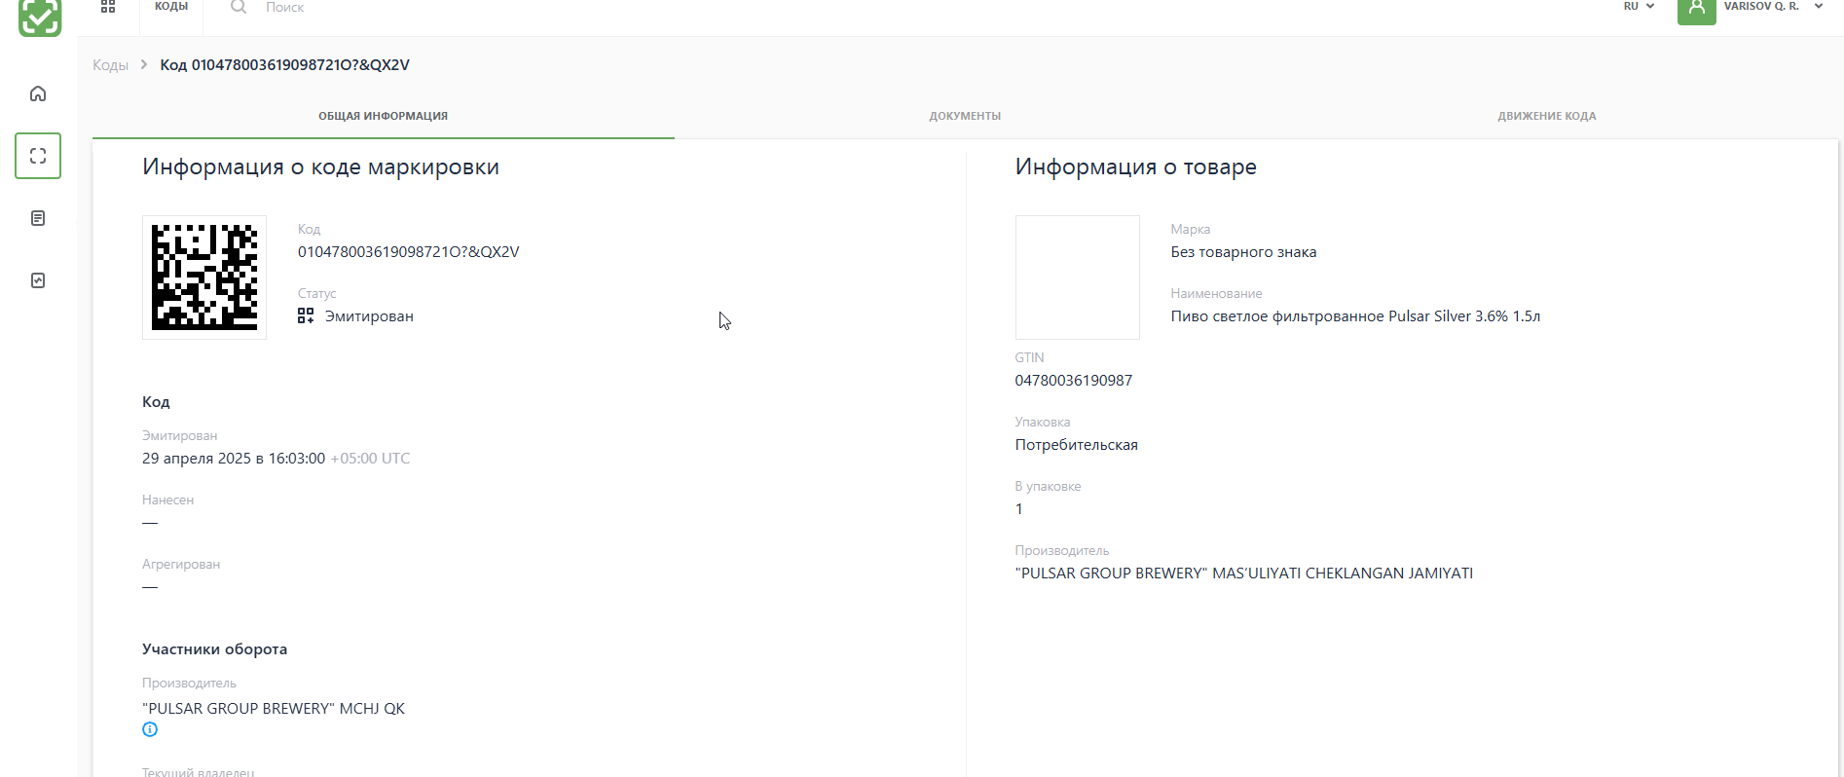Navigate to Коды breadcrumb link
This screenshot has height=777, width=1844.
tap(110, 65)
